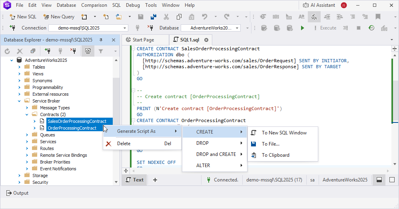The image size is (399, 209).
Task: Choose DROP and CREATE in submenu
Action: click(x=215, y=154)
